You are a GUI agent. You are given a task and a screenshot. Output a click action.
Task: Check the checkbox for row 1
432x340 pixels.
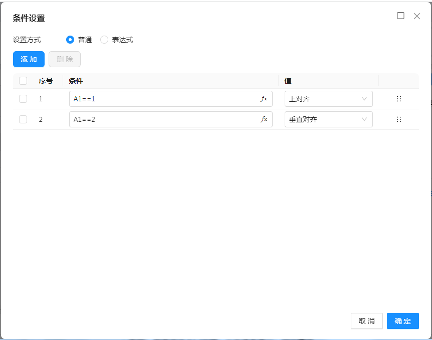tap(23, 99)
